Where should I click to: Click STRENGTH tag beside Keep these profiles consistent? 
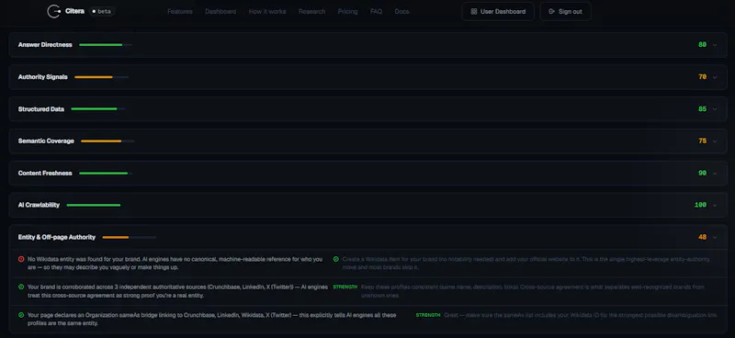tap(345, 287)
